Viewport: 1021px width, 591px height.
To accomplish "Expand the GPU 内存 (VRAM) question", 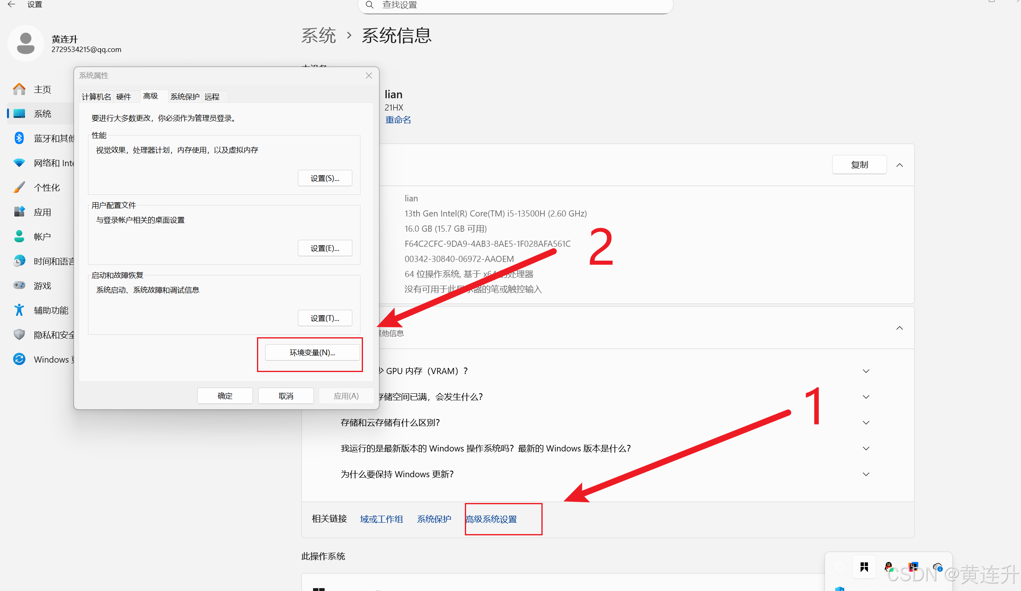I will (866, 371).
